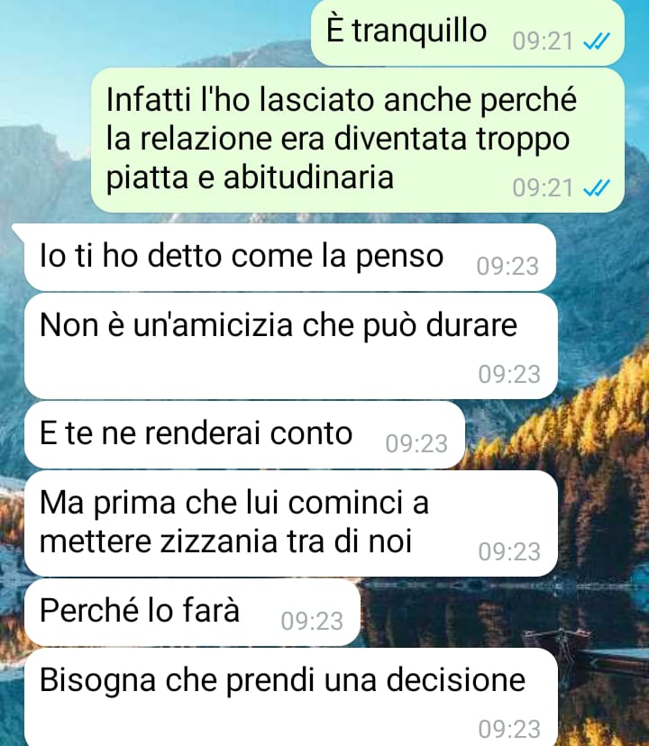Click the blue read ticks on the 'piatta e abitudinaria' message
The width and height of the screenshot is (649, 746).
[597, 188]
